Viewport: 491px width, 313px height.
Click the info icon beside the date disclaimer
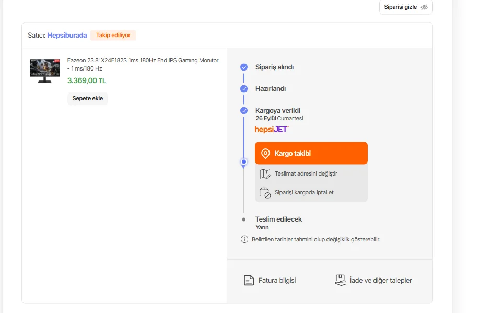[x=244, y=239]
